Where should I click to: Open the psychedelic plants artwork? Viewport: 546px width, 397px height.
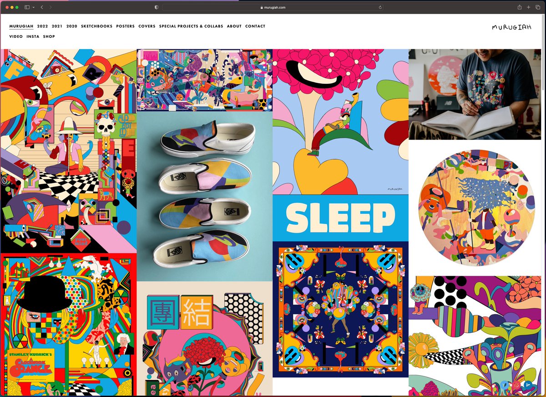tap(475, 335)
